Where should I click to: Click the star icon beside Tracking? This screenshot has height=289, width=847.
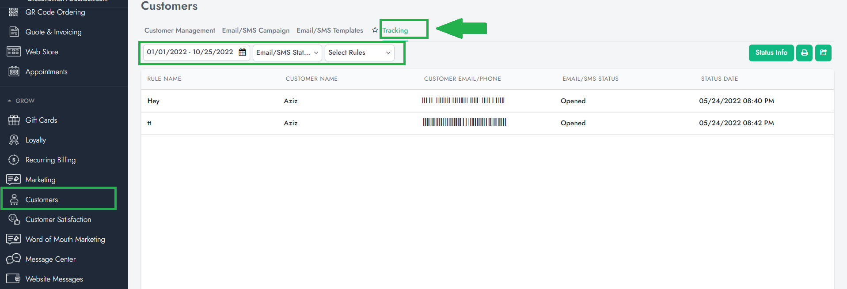375,30
